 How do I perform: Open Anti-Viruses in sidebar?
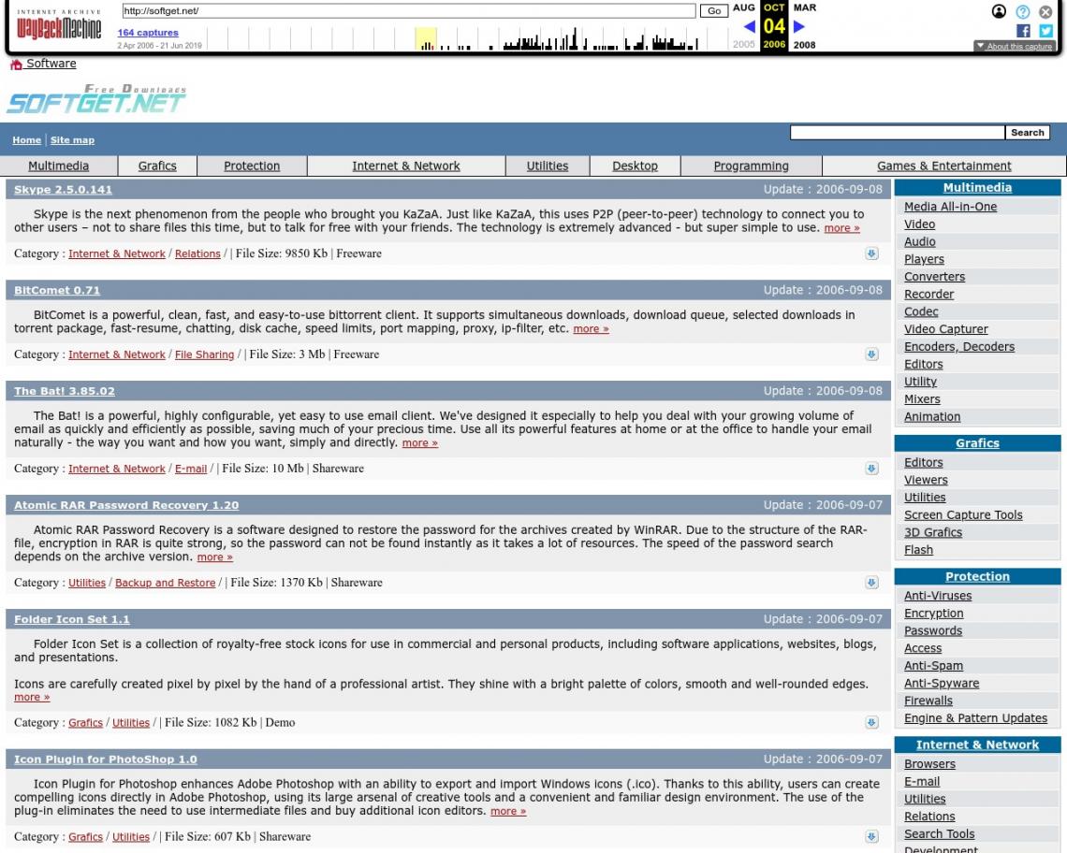[938, 596]
